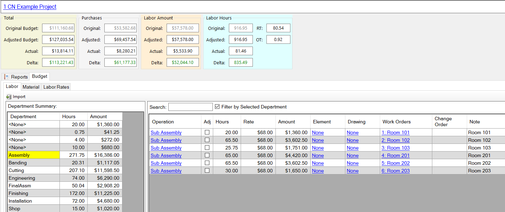Toggle Filter by Selected Department checkbox

217,107
